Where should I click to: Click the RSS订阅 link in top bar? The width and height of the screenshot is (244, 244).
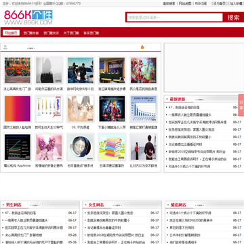201,3
